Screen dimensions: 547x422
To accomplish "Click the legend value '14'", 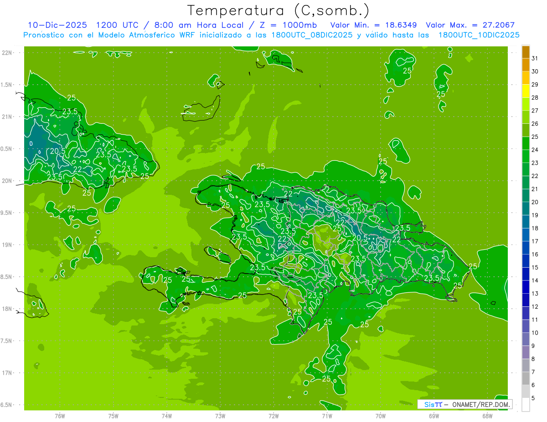I will point(535,280).
